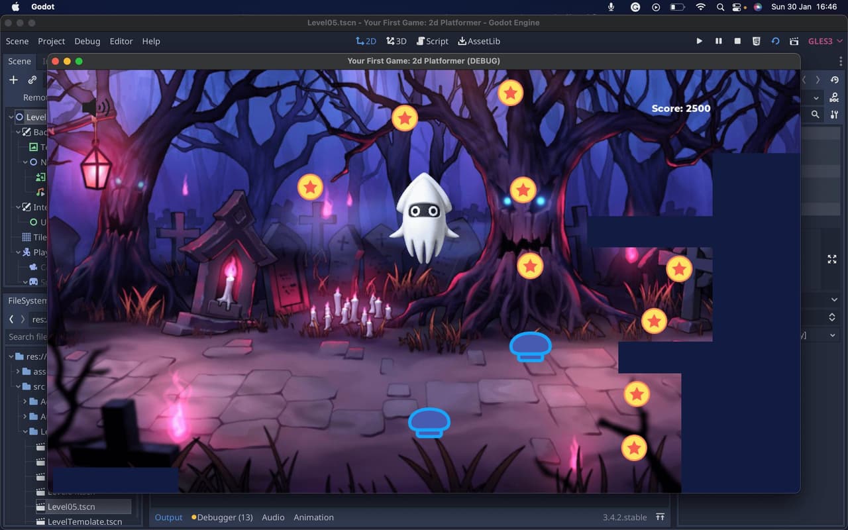Select the Scene dock tab
Viewport: 848px width, 530px height.
click(x=19, y=61)
